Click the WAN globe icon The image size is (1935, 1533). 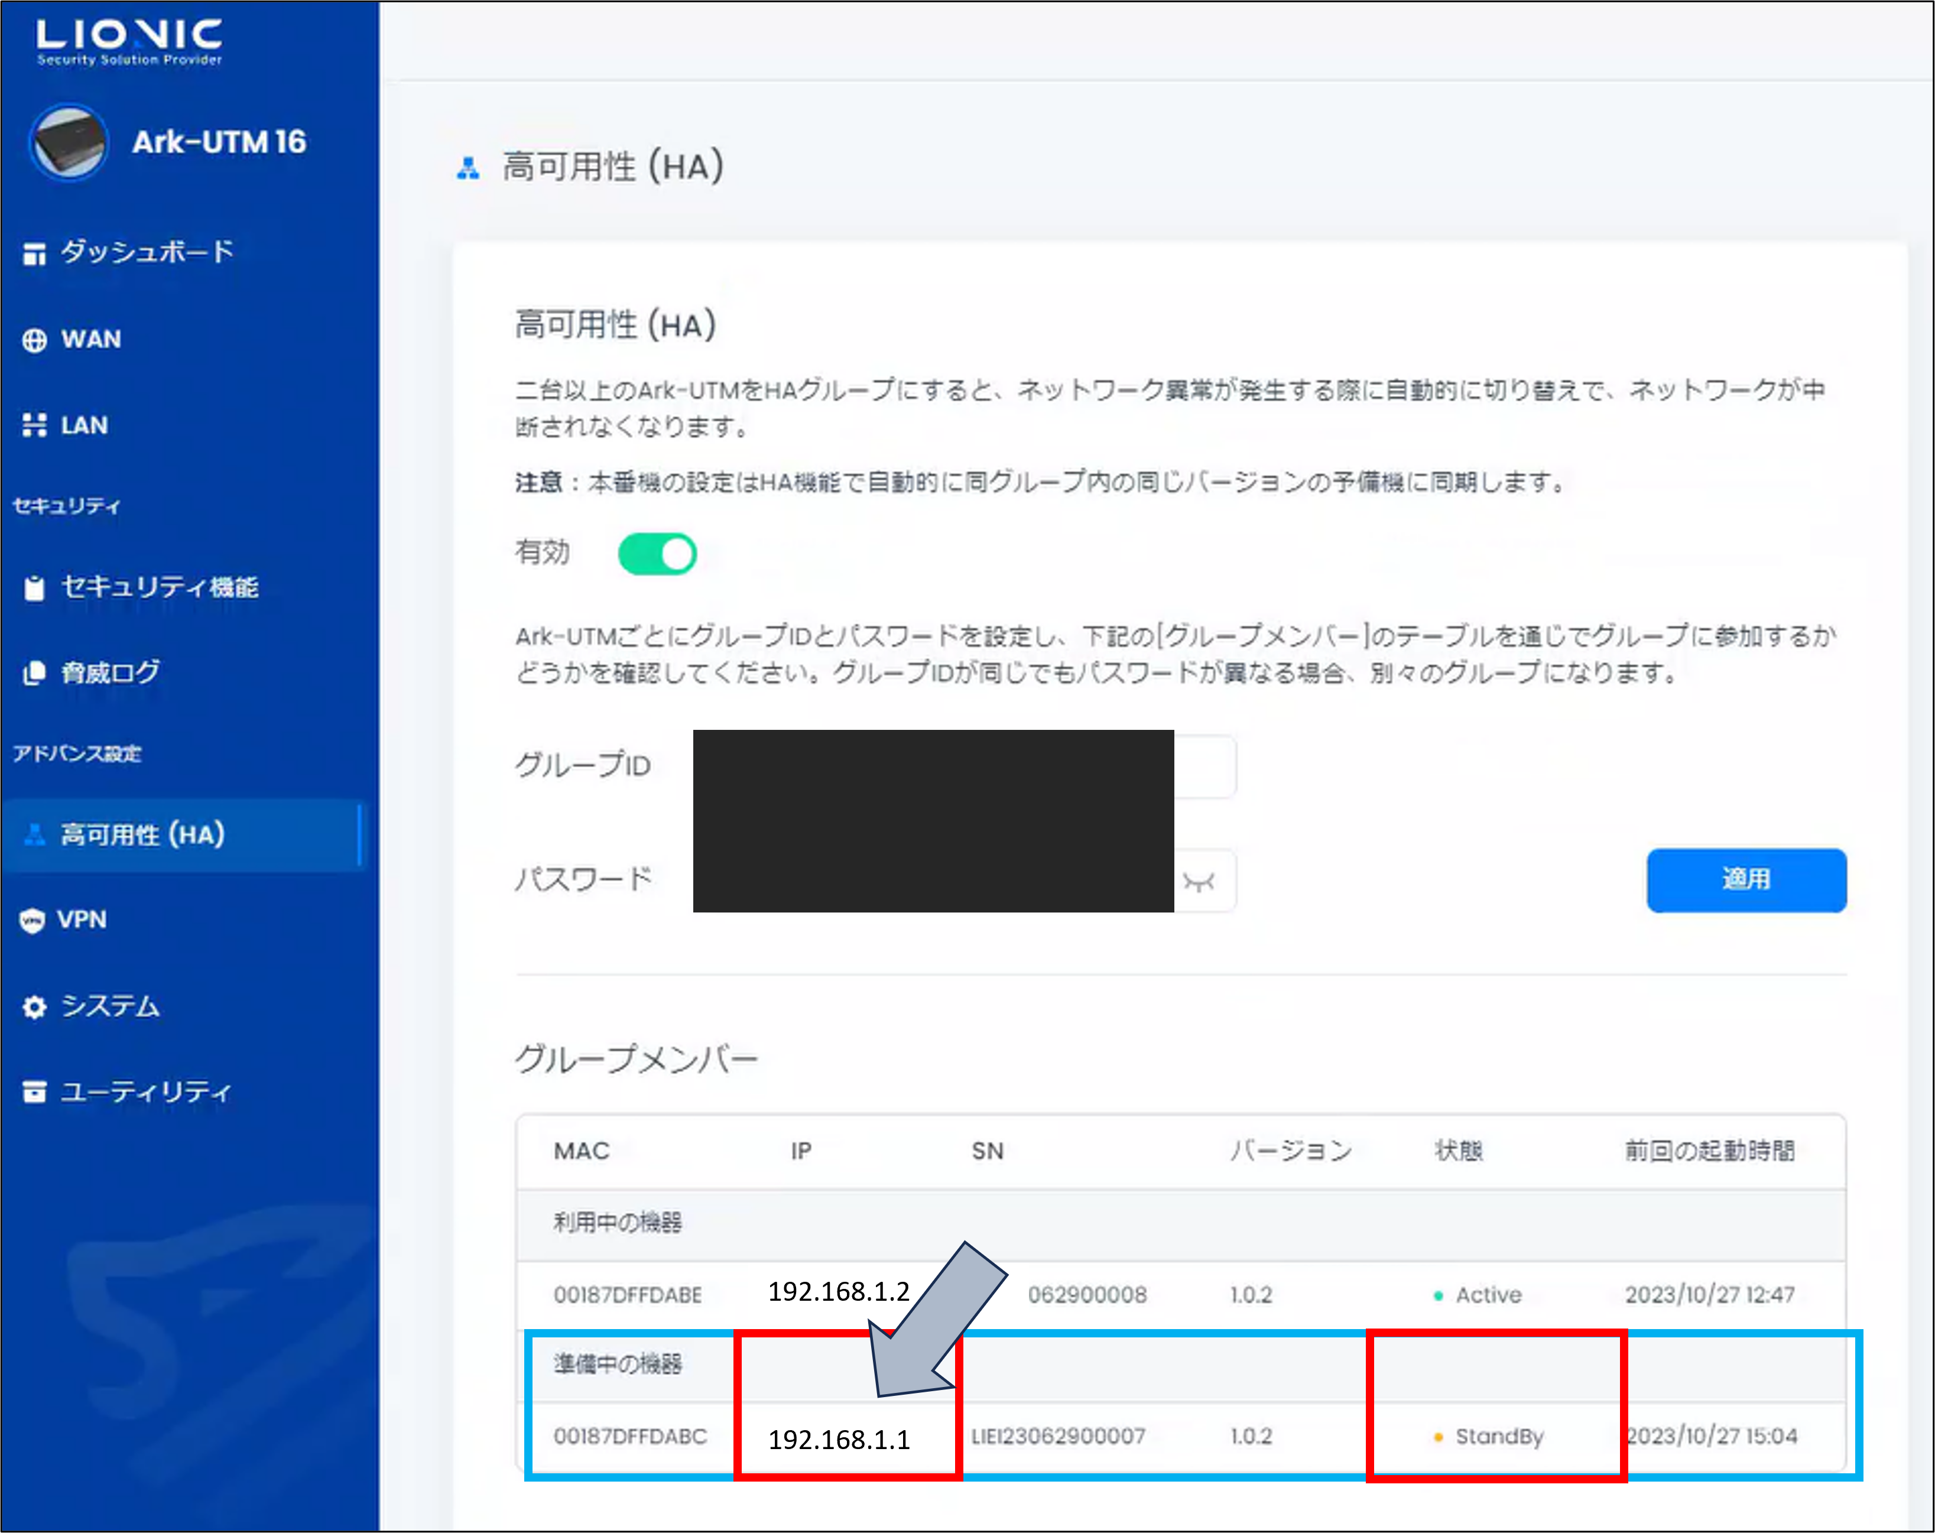tap(34, 341)
